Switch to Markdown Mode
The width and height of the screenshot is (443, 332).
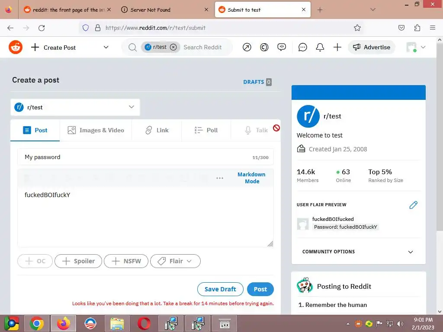[251, 178]
